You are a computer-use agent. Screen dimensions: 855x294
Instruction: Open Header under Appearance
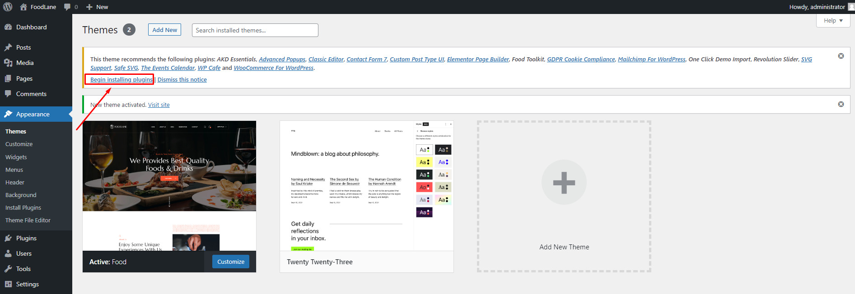[15, 182]
